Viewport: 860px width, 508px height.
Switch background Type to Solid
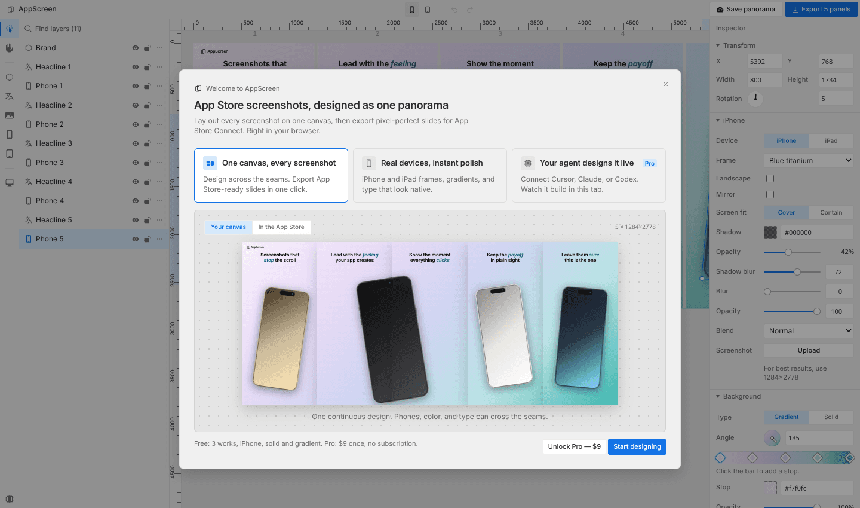tap(831, 417)
